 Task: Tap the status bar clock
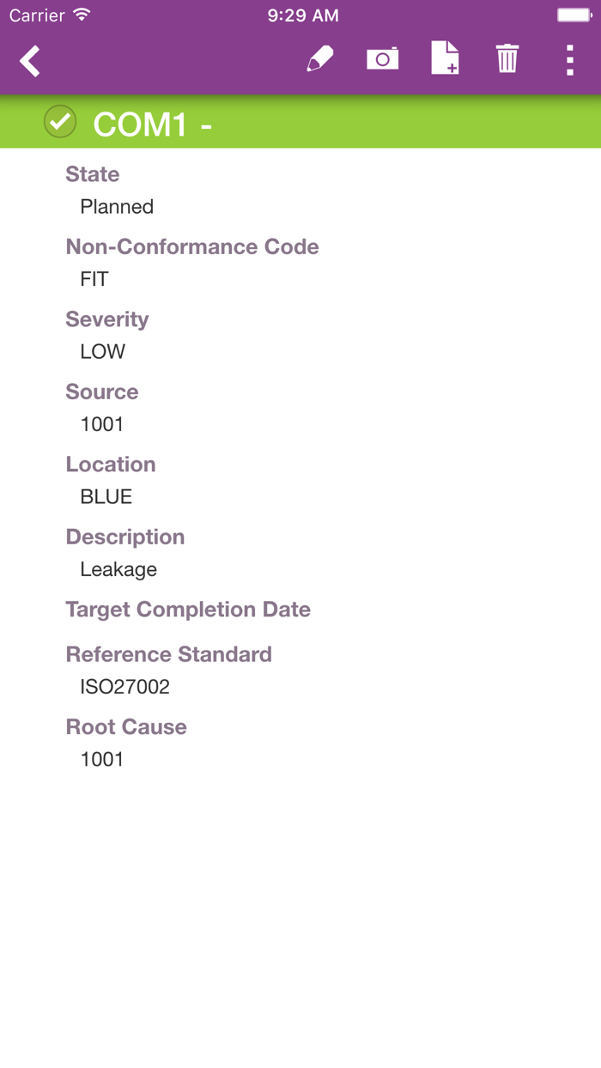[302, 15]
